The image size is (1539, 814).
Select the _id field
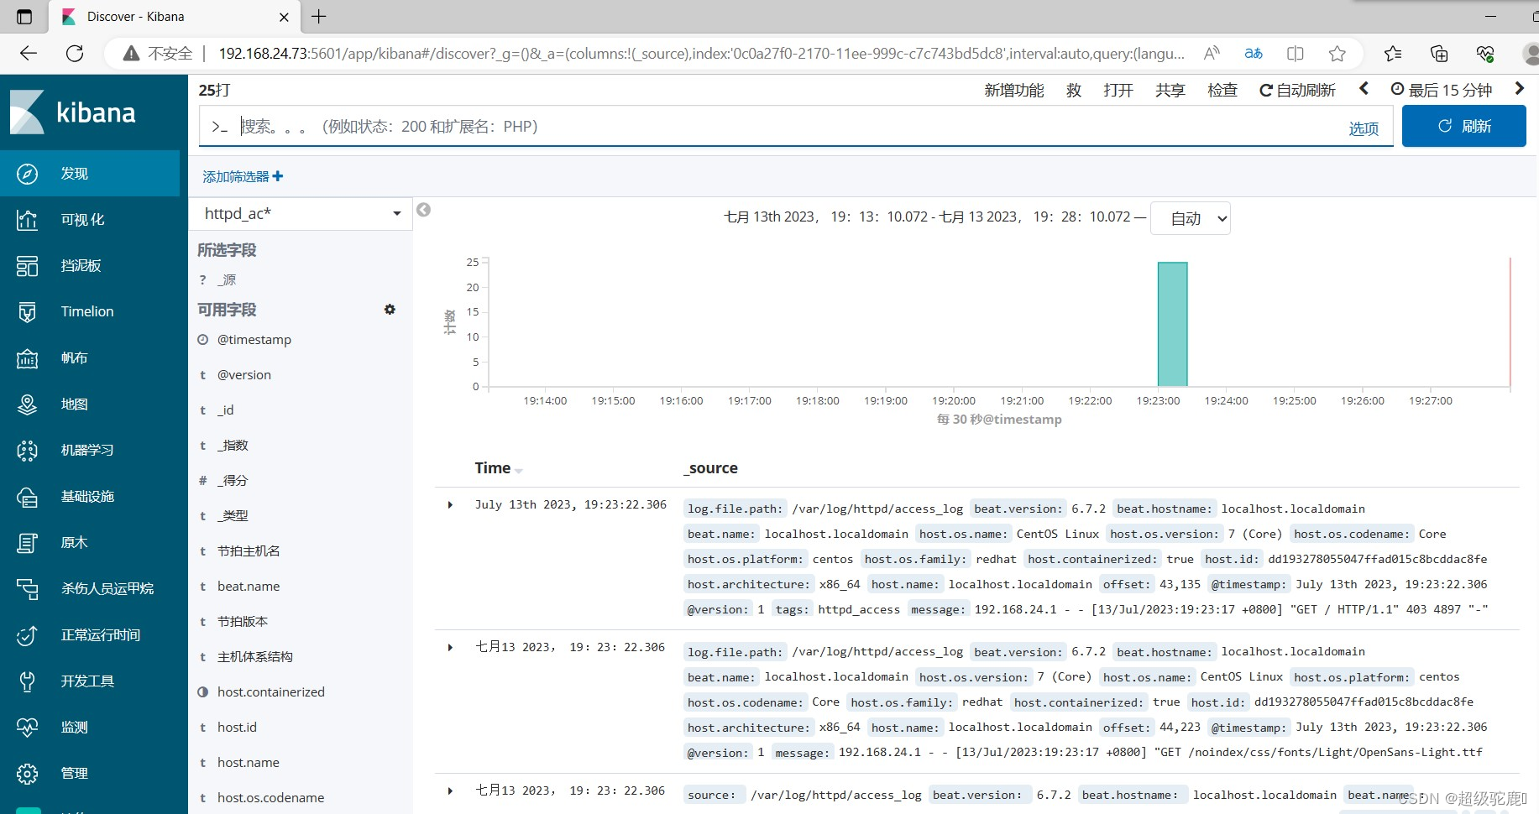tap(226, 410)
